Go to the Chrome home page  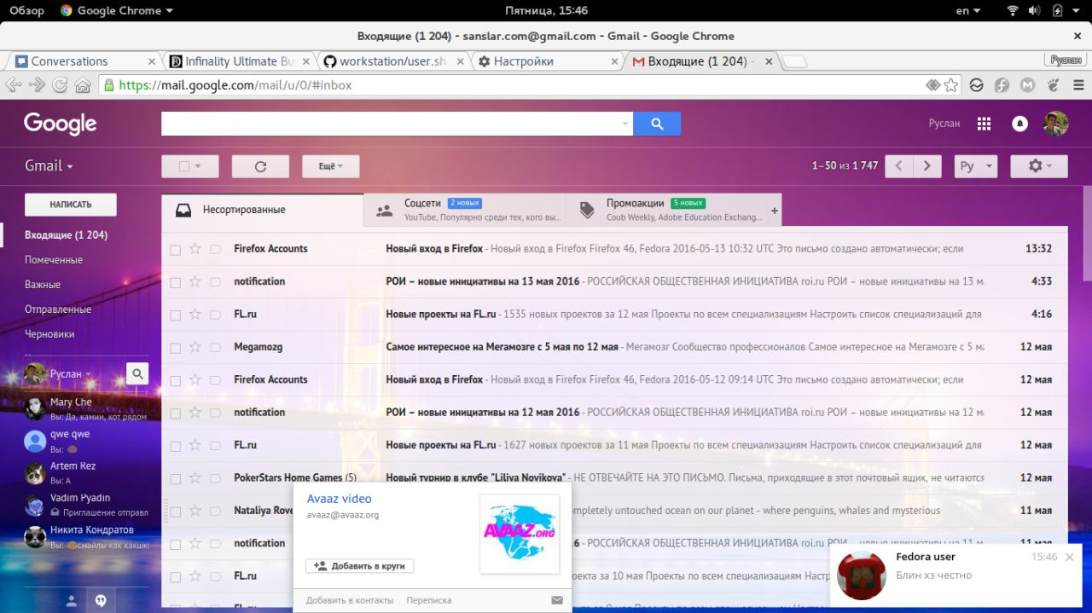coord(83,85)
